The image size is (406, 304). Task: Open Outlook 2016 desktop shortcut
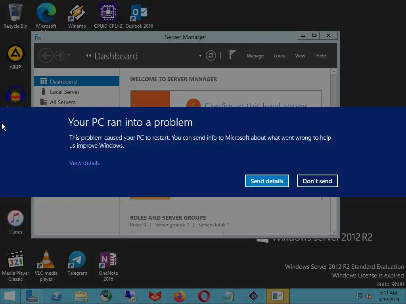(x=139, y=15)
